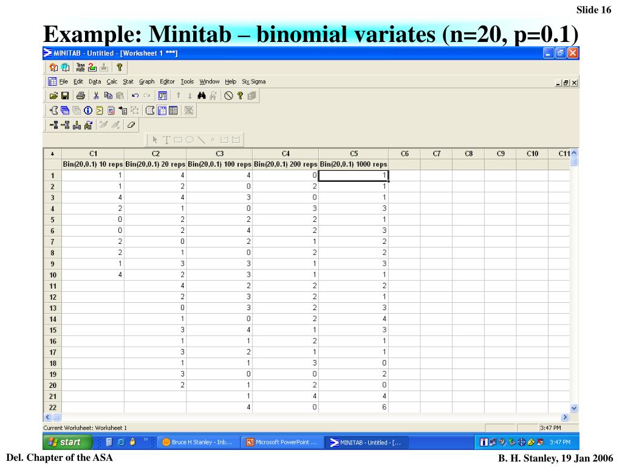The image size is (622, 467).
Task: Open the Editor menu
Action: click(168, 81)
